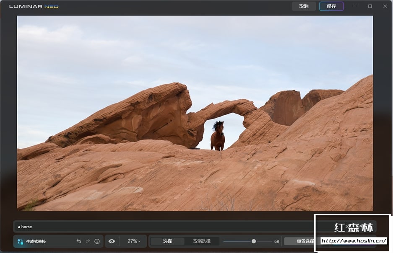This screenshot has width=393, height=253.
Task: Click the 取消 button at the top
Action: tap(304, 6)
